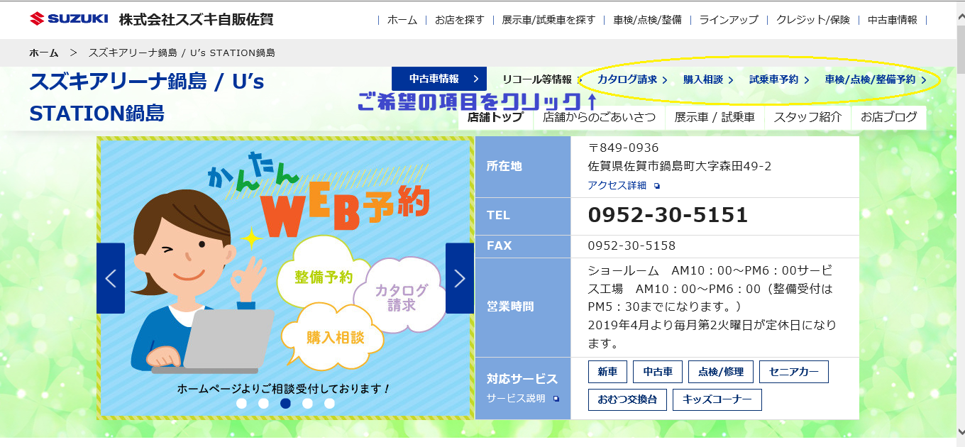The height and width of the screenshot is (447, 965).
Task: Click the かんたんWEB予約 banner image
Action: coord(285,278)
